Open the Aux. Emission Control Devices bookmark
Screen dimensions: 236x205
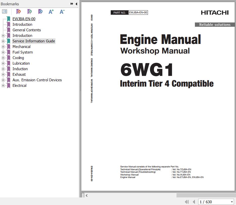(x=37, y=80)
